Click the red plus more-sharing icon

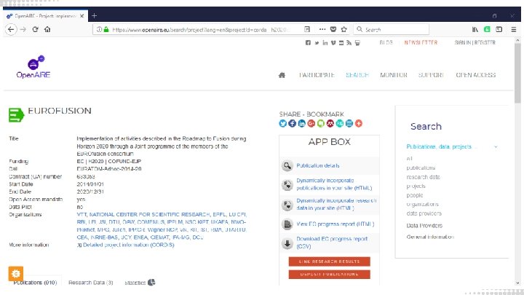(x=359, y=123)
